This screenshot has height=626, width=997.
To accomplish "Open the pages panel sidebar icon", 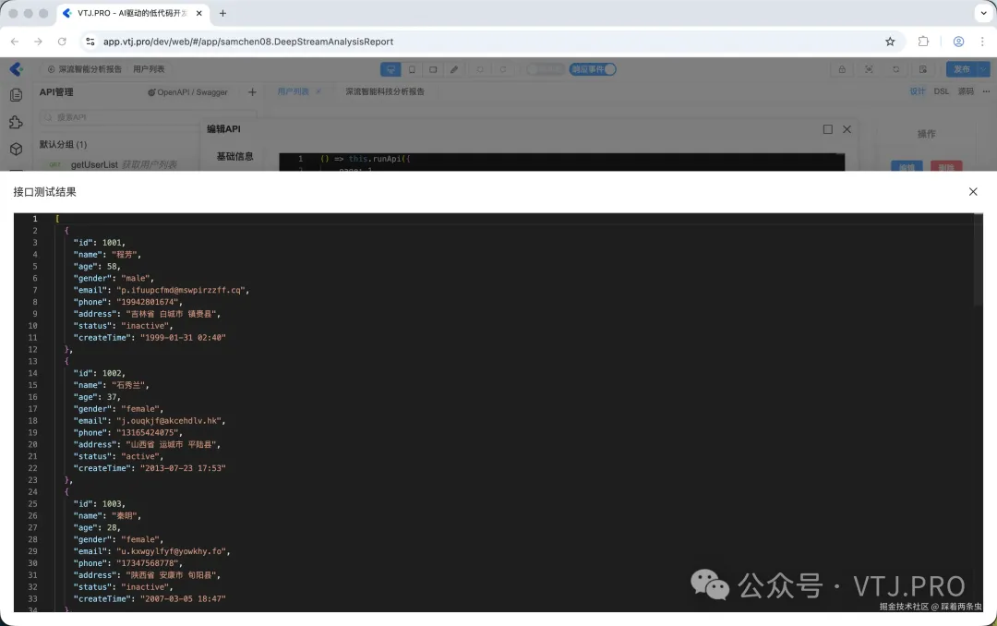I will [17, 95].
